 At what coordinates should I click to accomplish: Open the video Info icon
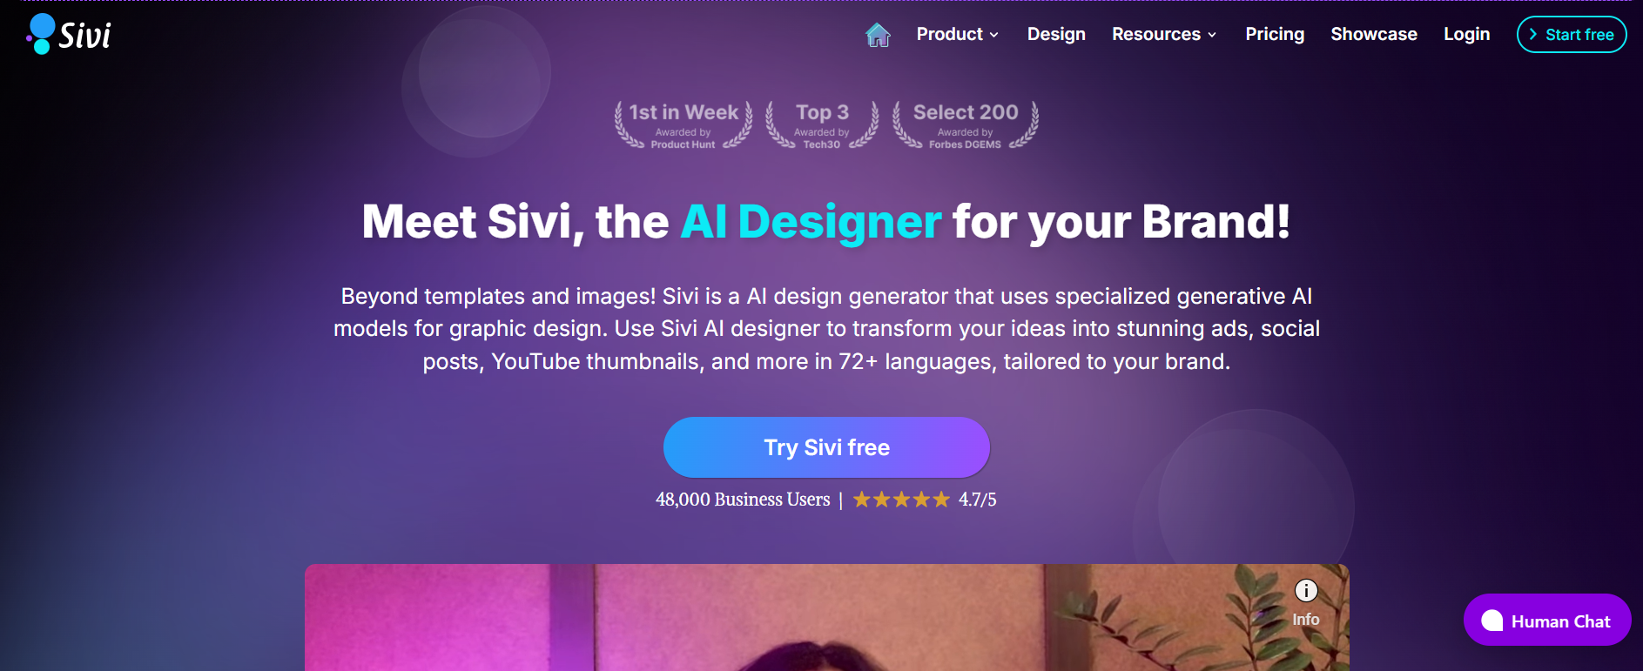click(x=1306, y=591)
